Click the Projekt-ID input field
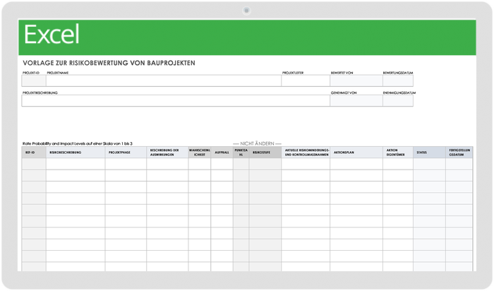 tap(34, 81)
